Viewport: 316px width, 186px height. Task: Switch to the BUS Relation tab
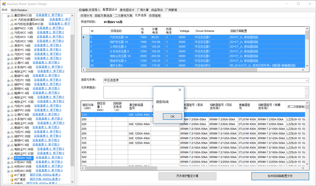point(19,10)
